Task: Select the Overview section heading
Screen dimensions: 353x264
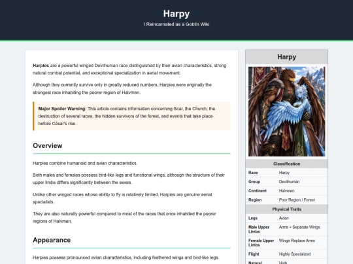Action: tap(48, 146)
